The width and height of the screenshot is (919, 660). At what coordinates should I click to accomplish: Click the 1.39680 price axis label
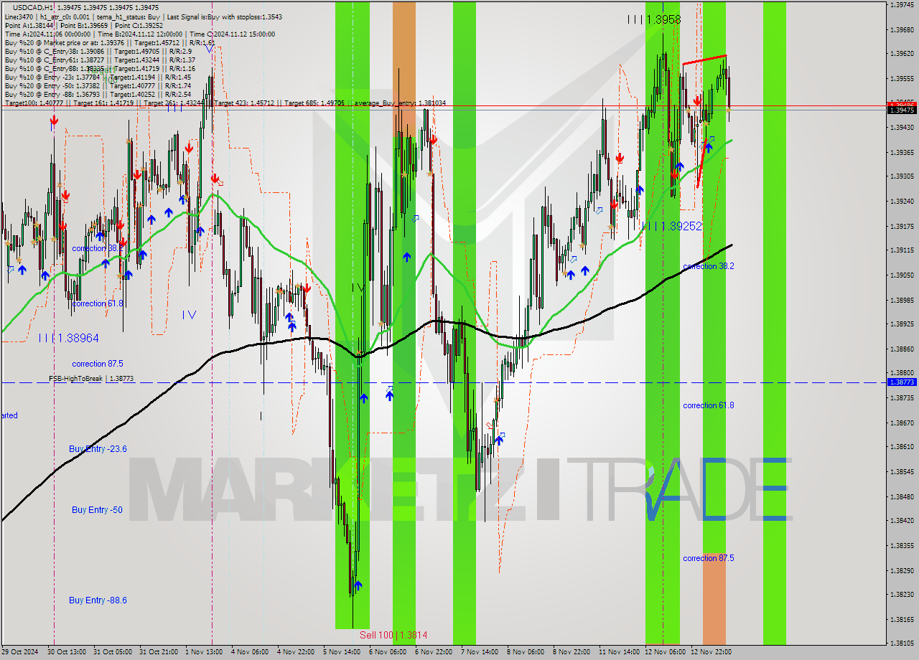coord(902,30)
